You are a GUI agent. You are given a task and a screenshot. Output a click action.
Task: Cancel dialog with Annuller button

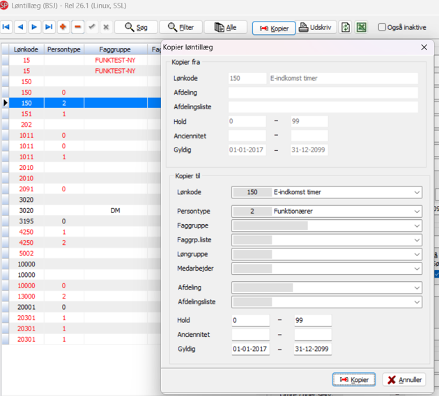pyautogui.click(x=404, y=379)
